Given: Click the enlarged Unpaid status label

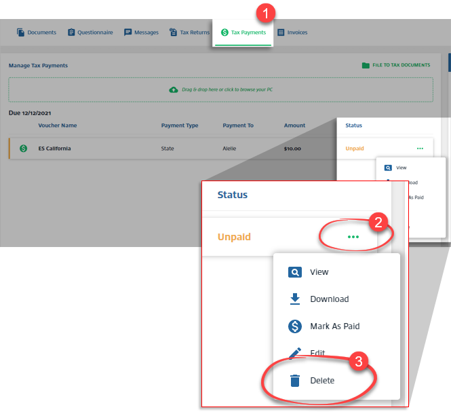Looking at the screenshot, I should tap(234, 237).
